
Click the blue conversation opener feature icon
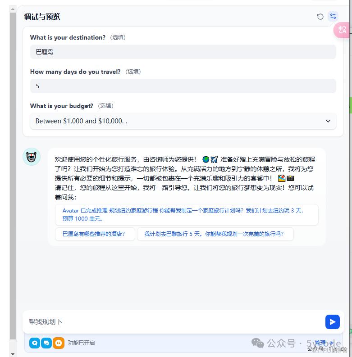point(35,343)
